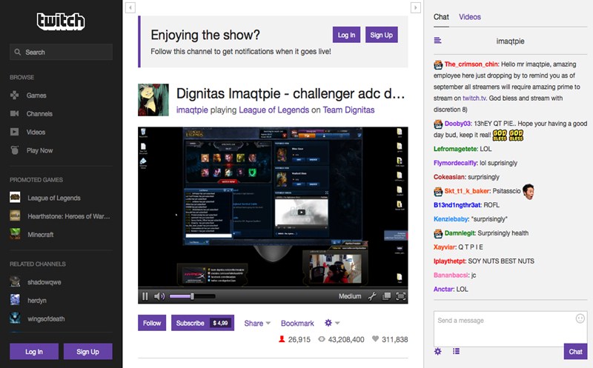Click the Psitascio face emote in chat
Viewport: 593px width, 368px height.
(x=529, y=191)
